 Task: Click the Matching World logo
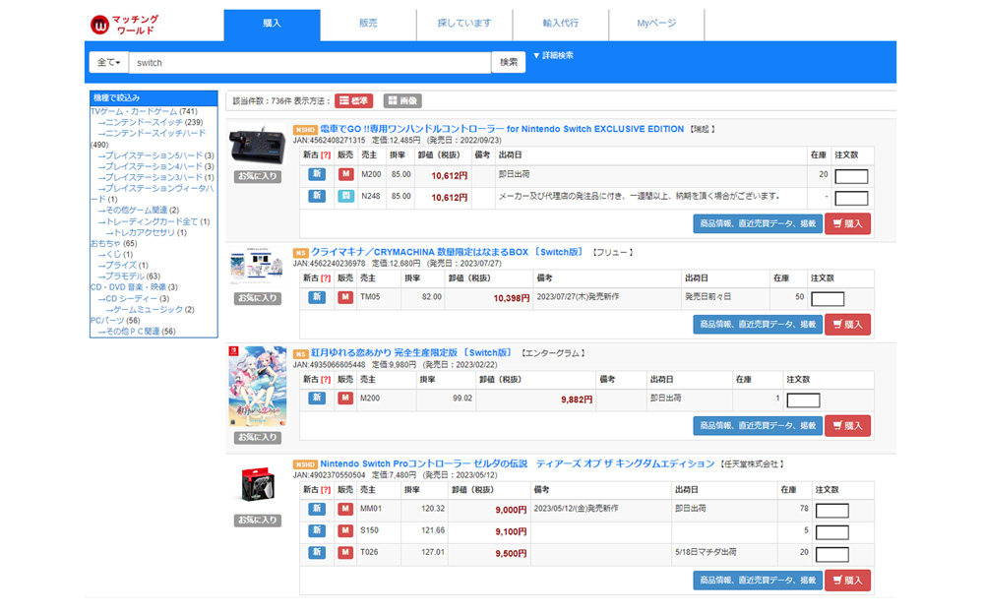click(x=124, y=25)
